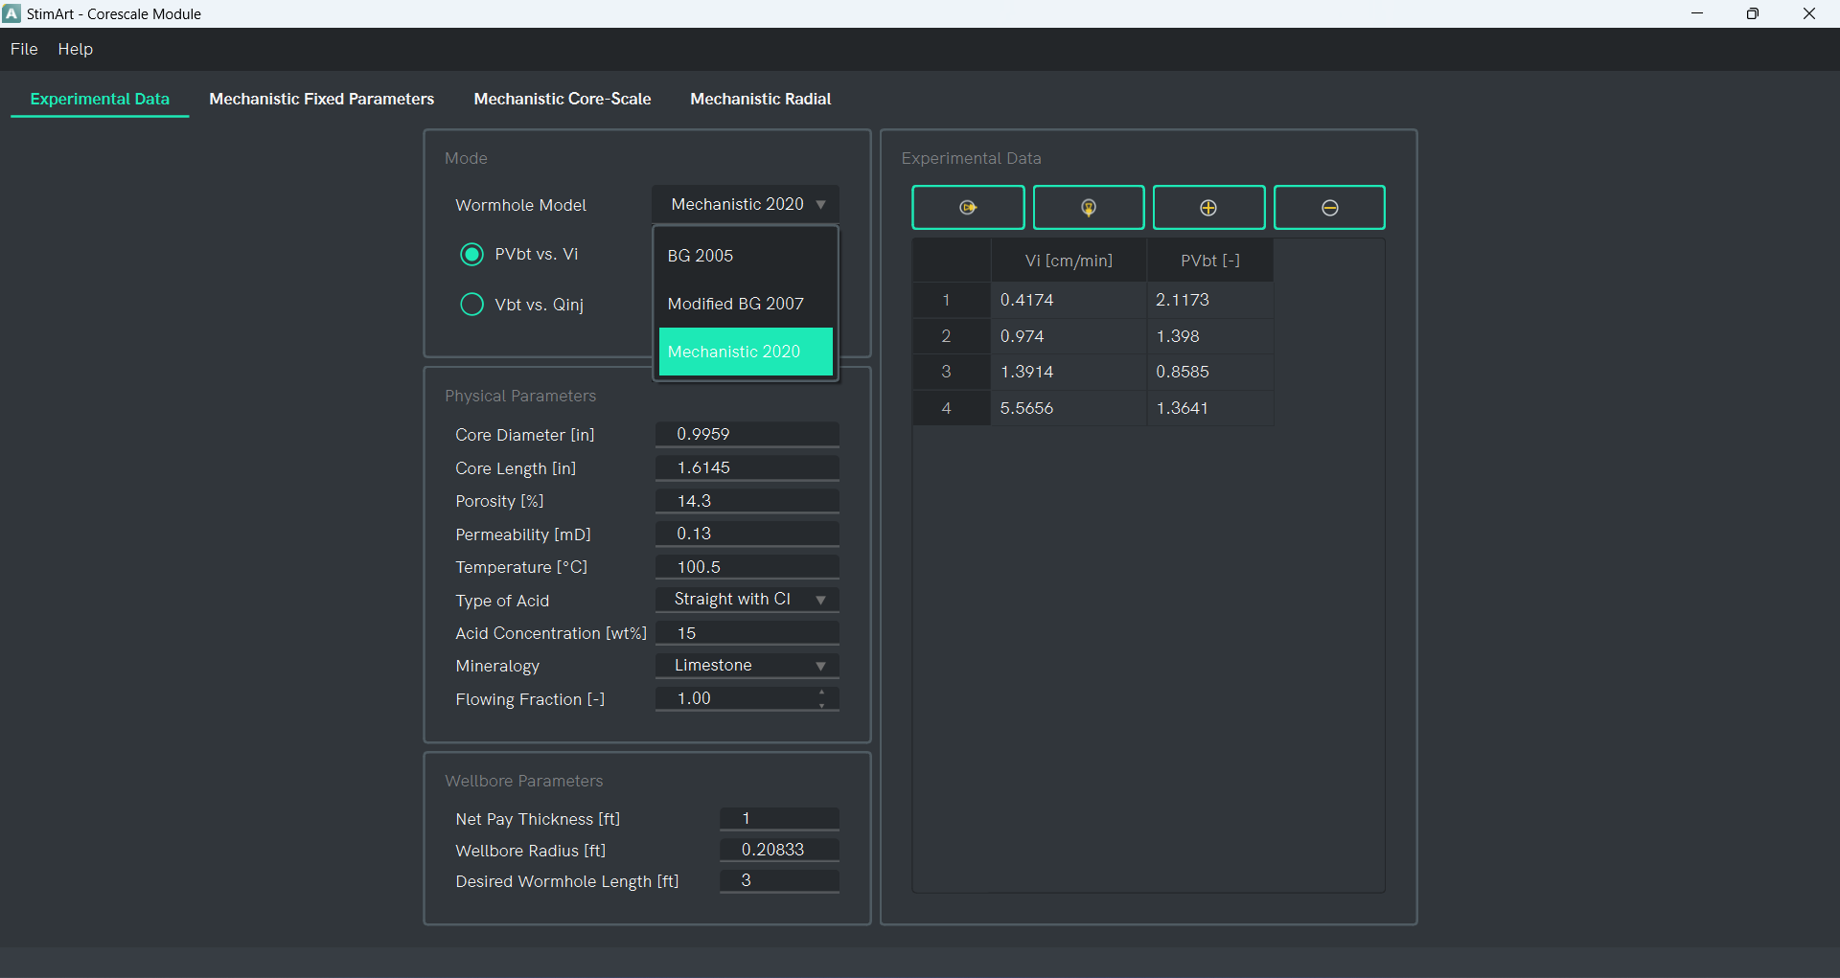Click the StimArt app icon in title bar
The width and height of the screenshot is (1840, 978).
click(x=11, y=13)
